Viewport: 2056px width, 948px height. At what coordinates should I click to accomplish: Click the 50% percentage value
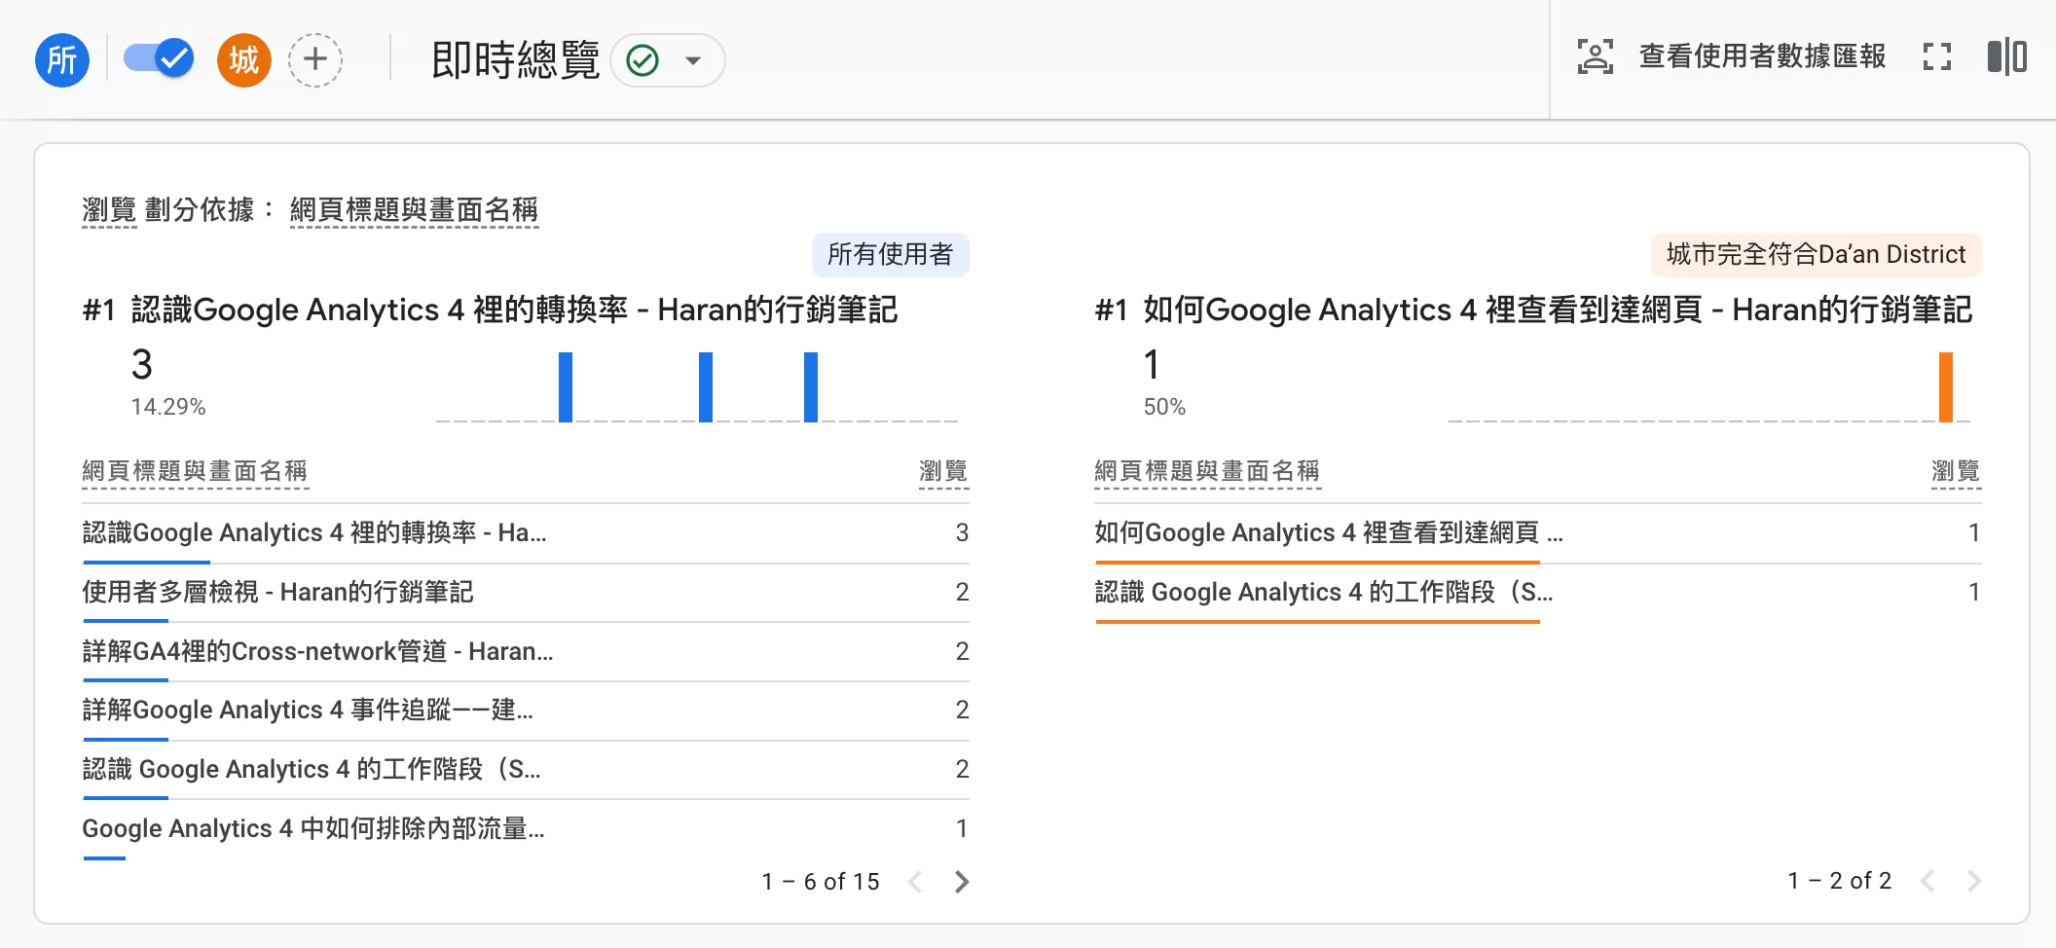pyautogui.click(x=1164, y=407)
